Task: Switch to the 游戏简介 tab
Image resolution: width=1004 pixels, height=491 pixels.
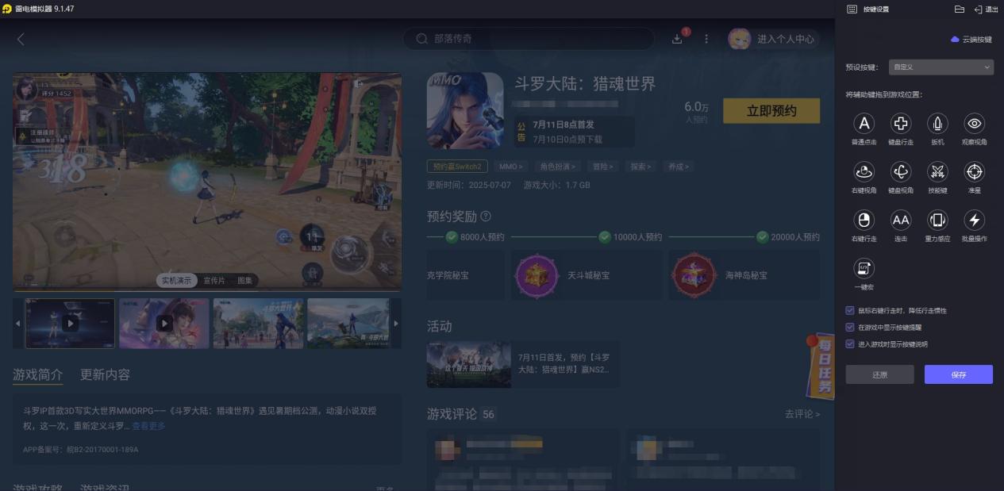Action: click(x=37, y=374)
